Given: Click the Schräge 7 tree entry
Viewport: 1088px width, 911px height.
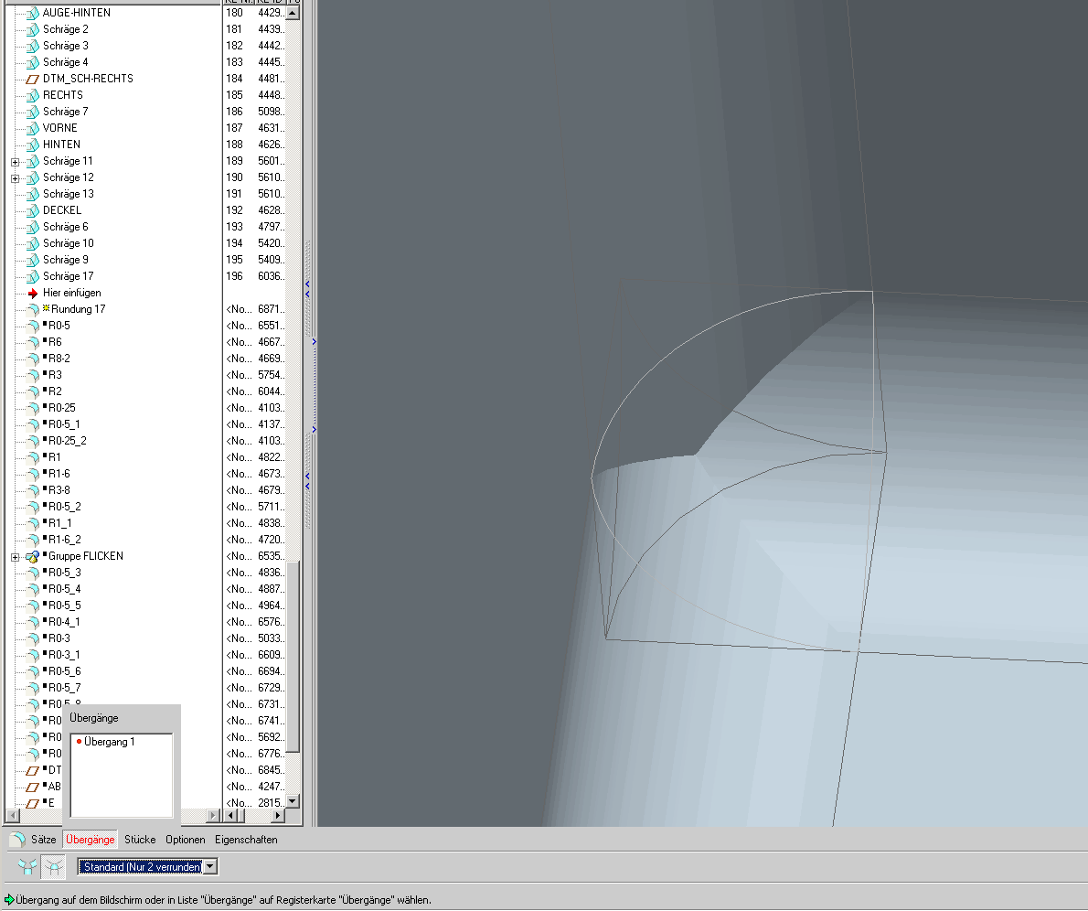Looking at the screenshot, I should point(66,112).
